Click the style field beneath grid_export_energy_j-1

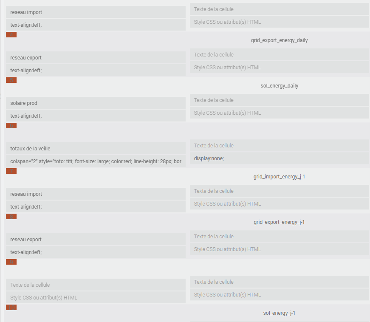click(280, 249)
